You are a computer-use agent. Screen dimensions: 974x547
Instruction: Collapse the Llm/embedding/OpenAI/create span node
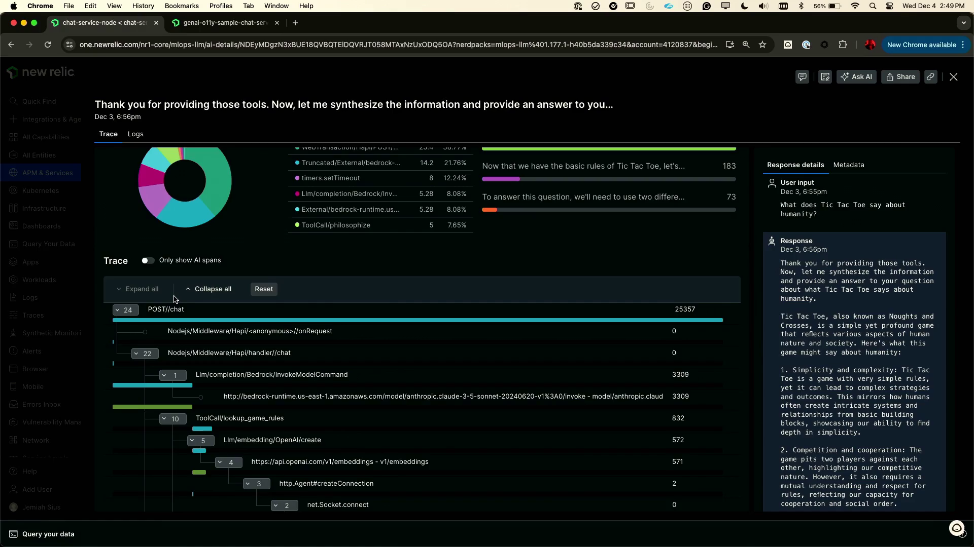(200, 441)
